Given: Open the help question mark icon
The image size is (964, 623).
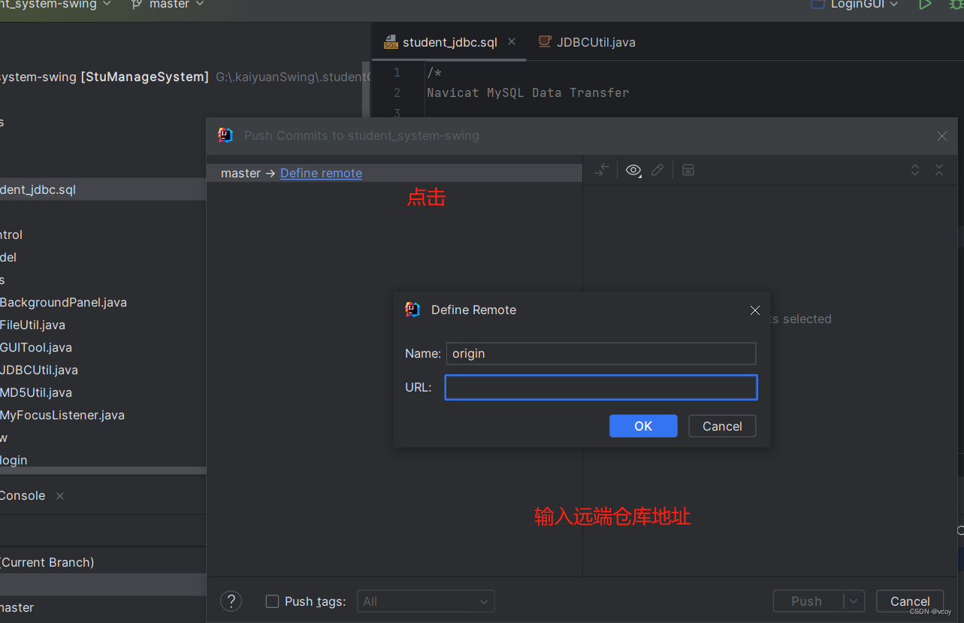Looking at the screenshot, I should (x=231, y=601).
